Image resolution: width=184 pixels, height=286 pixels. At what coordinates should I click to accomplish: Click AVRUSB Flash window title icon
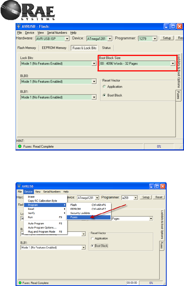pos(19,26)
